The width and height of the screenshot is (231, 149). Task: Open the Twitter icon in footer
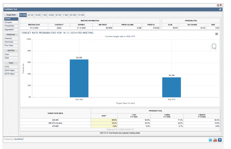210,140
